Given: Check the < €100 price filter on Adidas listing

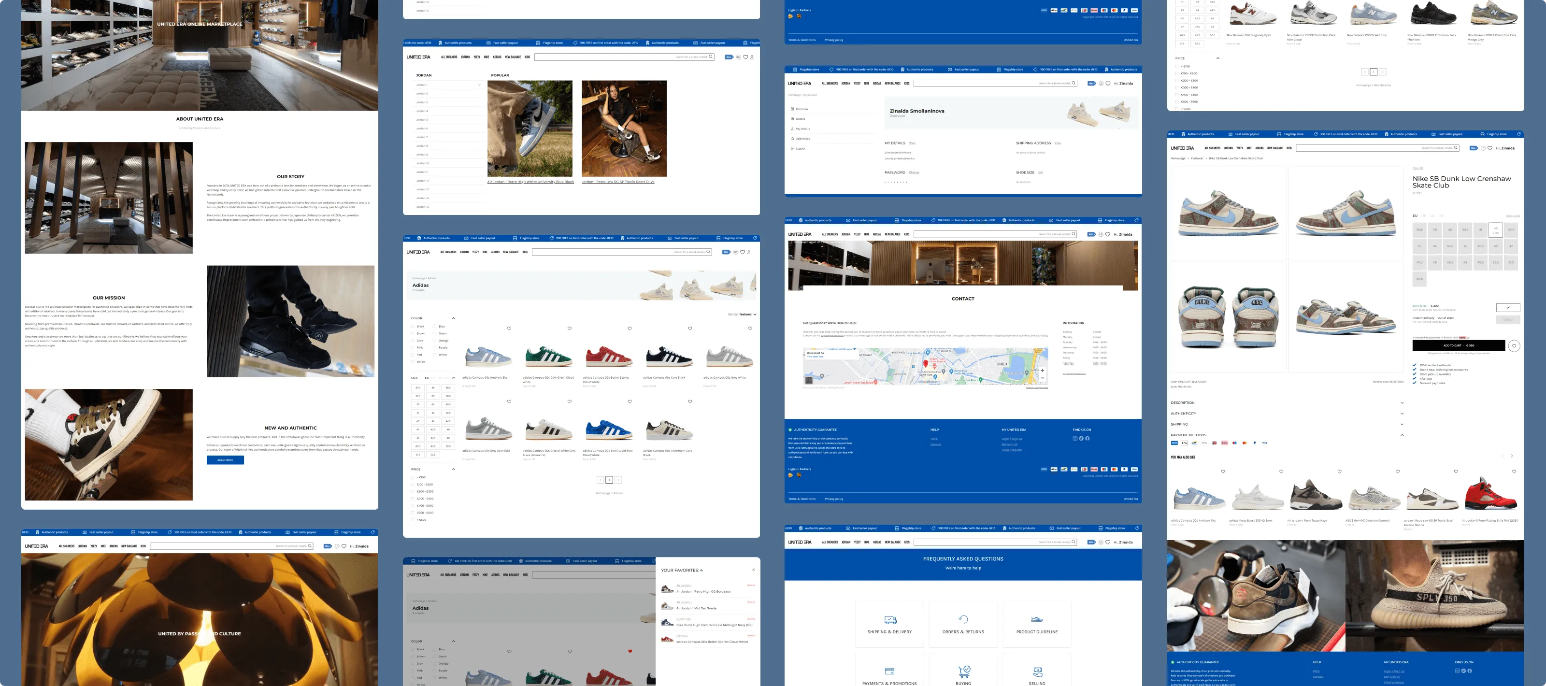Looking at the screenshot, I should pos(413,478).
